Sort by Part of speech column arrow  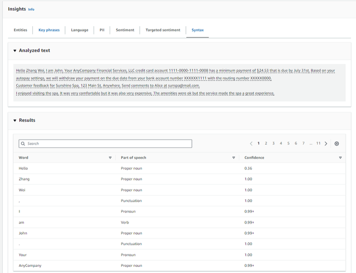point(234,158)
